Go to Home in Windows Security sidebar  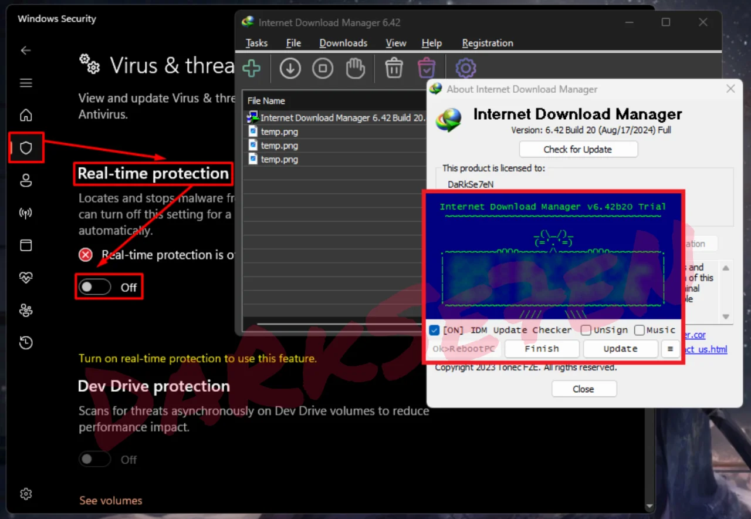(x=26, y=115)
